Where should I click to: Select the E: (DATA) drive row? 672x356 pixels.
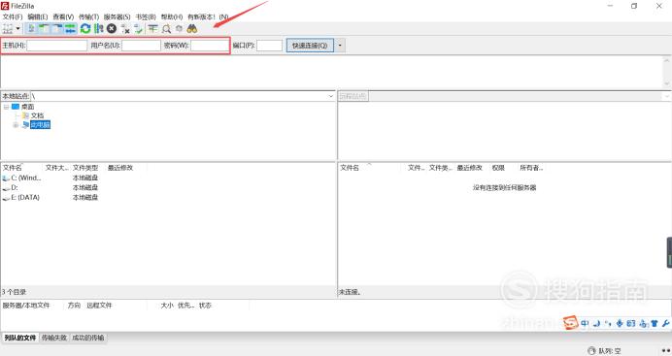coord(50,197)
